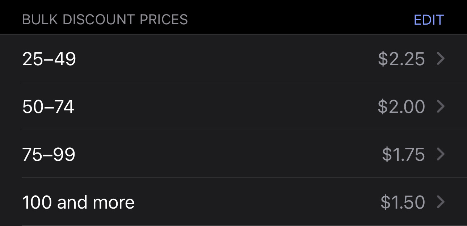The width and height of the screenshot is (467, 226).
Task: Select the $2.00 price value
Action: tap(401, 107)
